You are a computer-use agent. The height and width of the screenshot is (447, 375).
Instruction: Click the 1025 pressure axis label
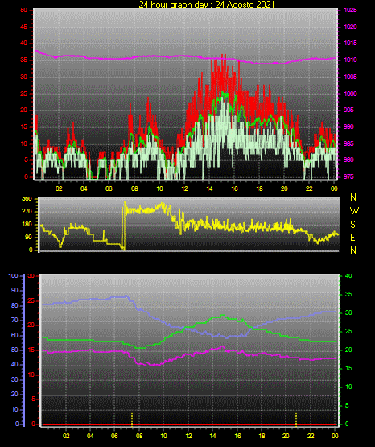pos(350,10)
